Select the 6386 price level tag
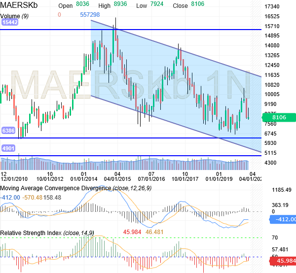Screen dimensions: 296x273 8,131
